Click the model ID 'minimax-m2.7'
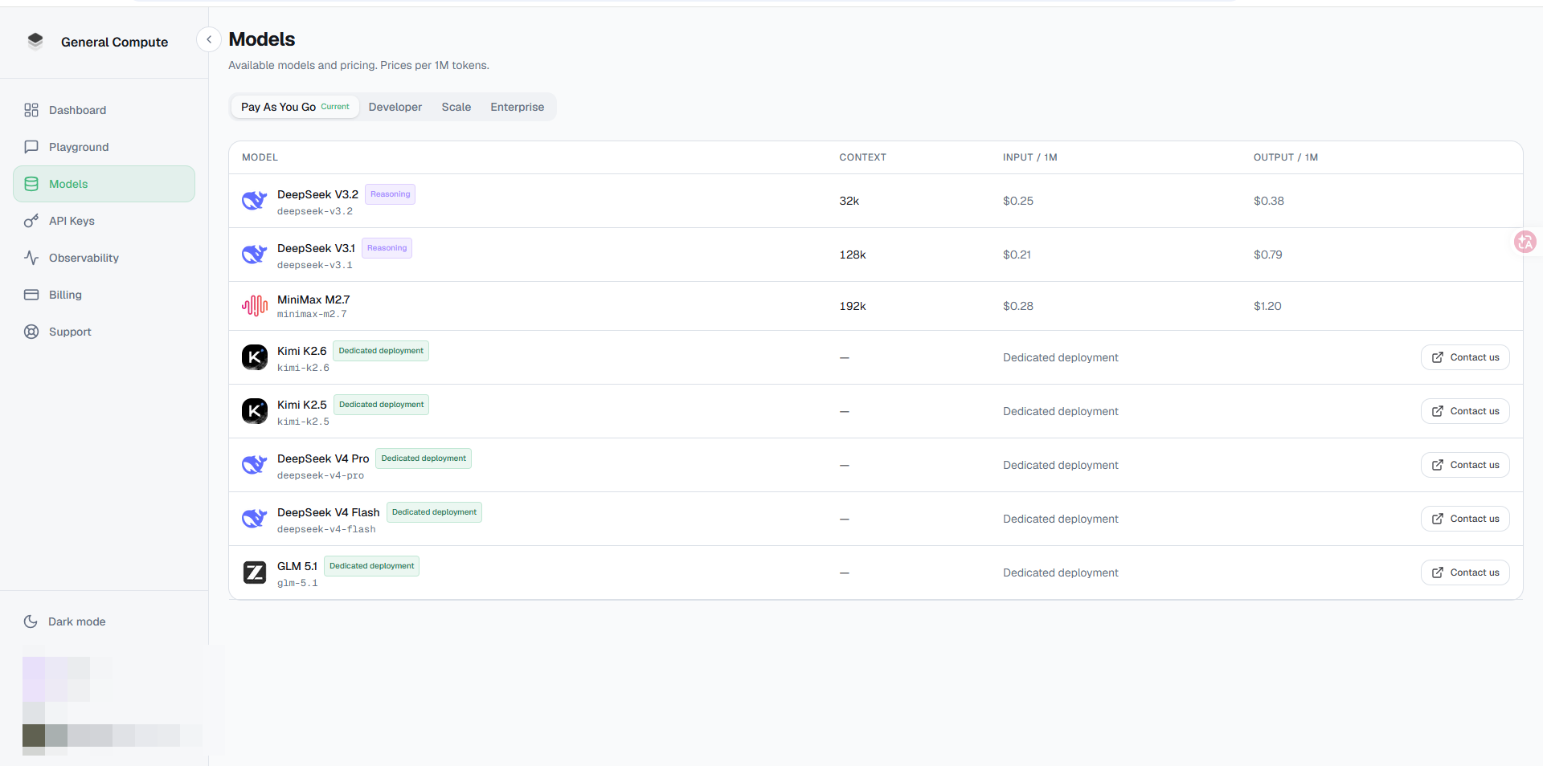Screen dimensions: 1543x766 [312, 315]
